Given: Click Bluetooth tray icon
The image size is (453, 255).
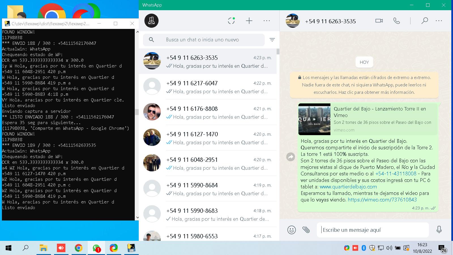Looking at the screenshot, I should tap(364, 248).
